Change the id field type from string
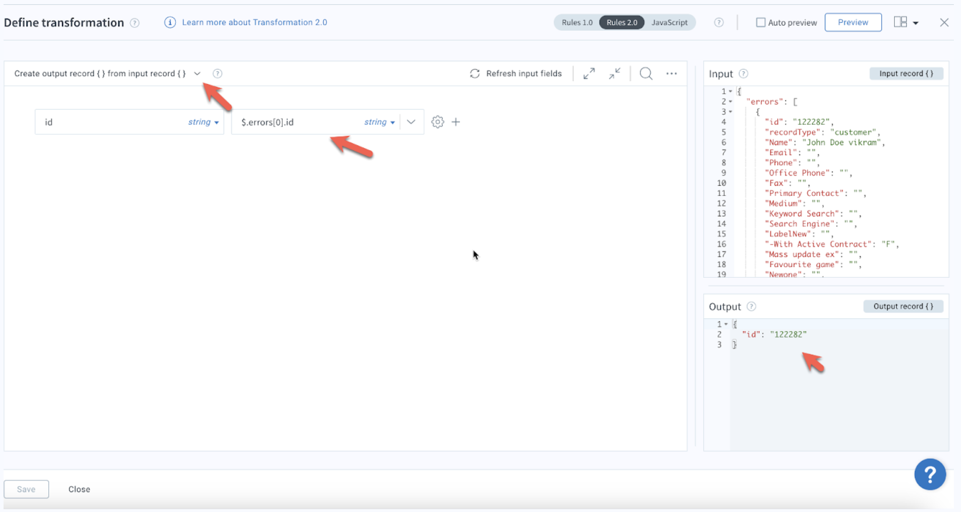The width and height of the screenshot is (961, 512). pyautogui.click(x=204, y=122)
